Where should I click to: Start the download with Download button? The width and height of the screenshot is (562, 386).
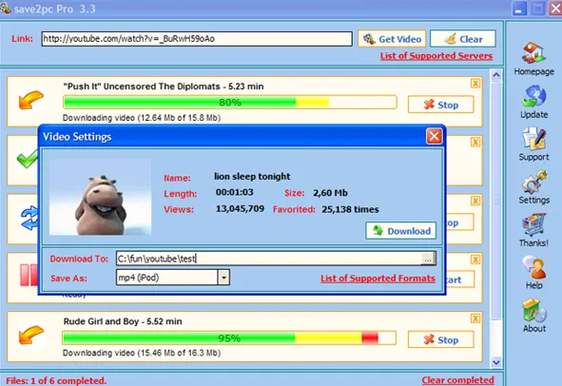[x=400, y=231]
